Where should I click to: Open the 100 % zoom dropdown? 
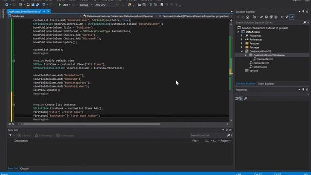point(14,124)
